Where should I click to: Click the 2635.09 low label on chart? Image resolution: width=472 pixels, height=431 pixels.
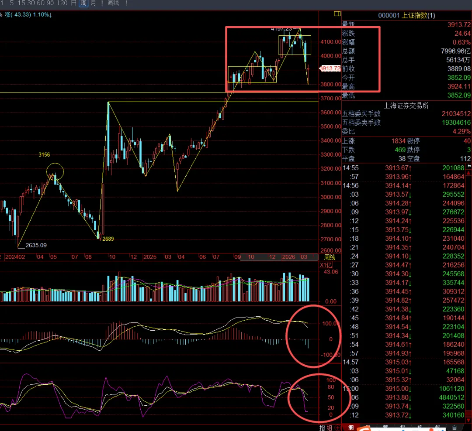pos(36,245)
